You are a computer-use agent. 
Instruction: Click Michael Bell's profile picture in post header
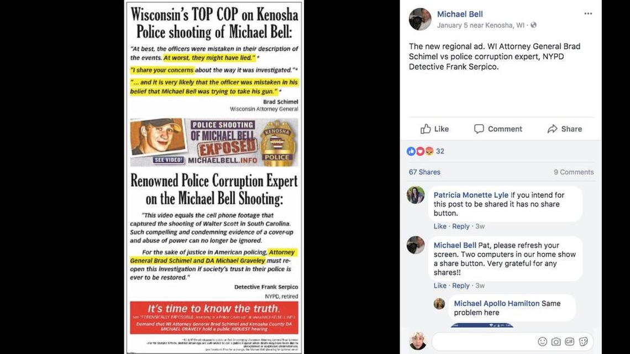pos(420,19)
